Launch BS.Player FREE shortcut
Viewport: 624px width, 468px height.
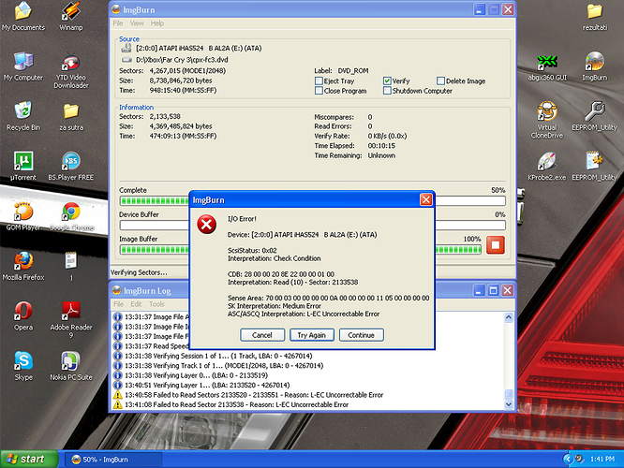(x=71, y=167)
